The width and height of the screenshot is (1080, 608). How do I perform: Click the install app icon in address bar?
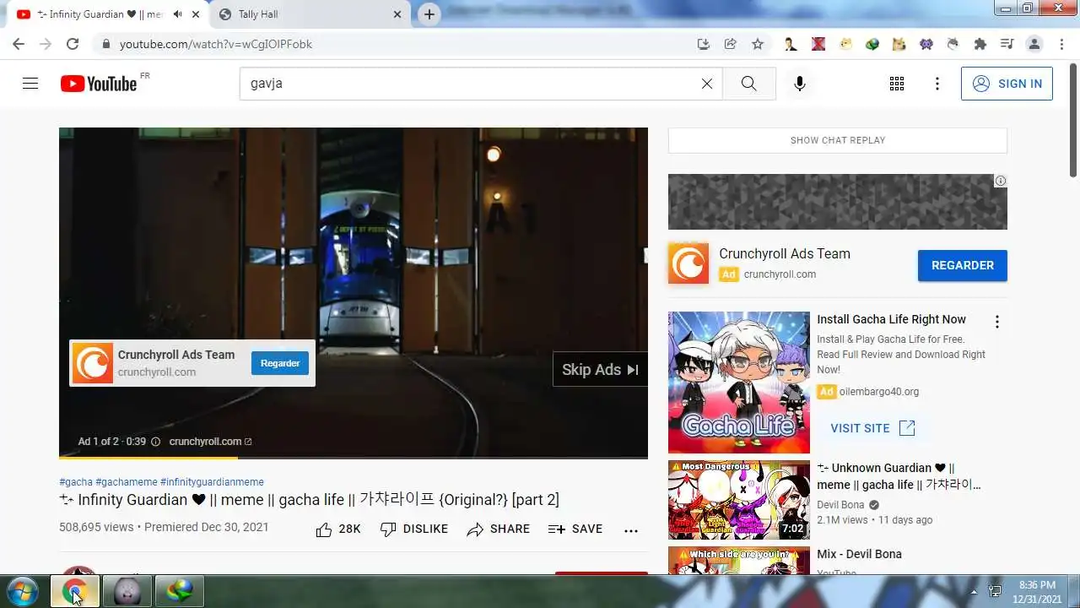tap(703, 44)
